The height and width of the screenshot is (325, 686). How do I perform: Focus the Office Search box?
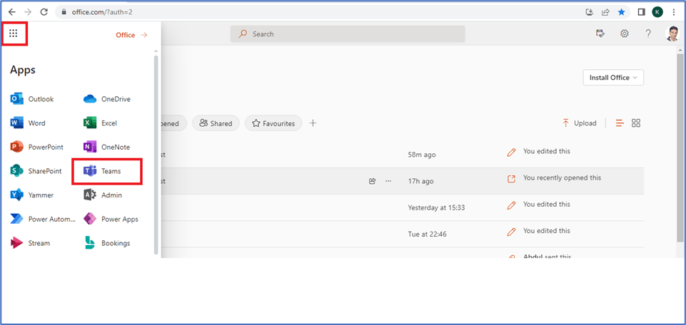coord(348,33)
